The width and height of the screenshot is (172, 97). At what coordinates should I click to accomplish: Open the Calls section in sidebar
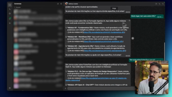coord(10,9)
